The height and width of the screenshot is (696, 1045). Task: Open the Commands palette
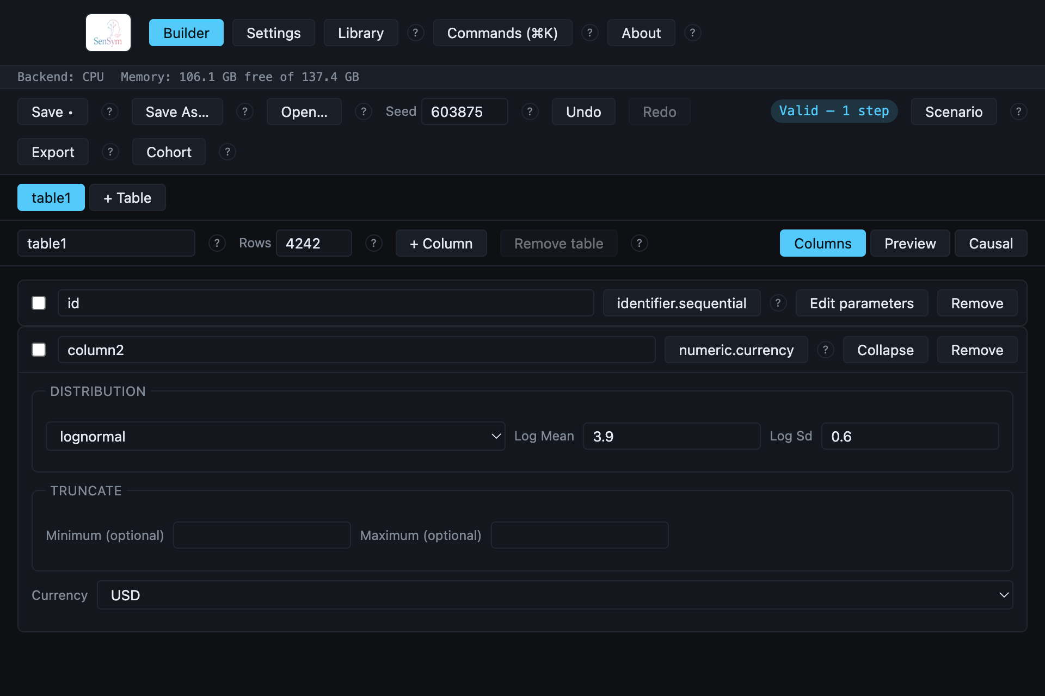[x=502, y=33]
